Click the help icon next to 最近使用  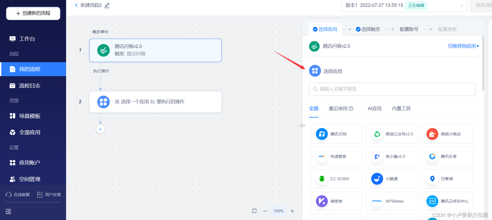(351, 109)
